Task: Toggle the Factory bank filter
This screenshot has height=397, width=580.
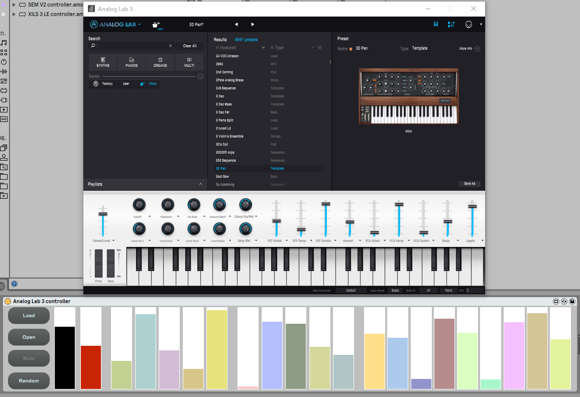Action: (x=102, y=84)
